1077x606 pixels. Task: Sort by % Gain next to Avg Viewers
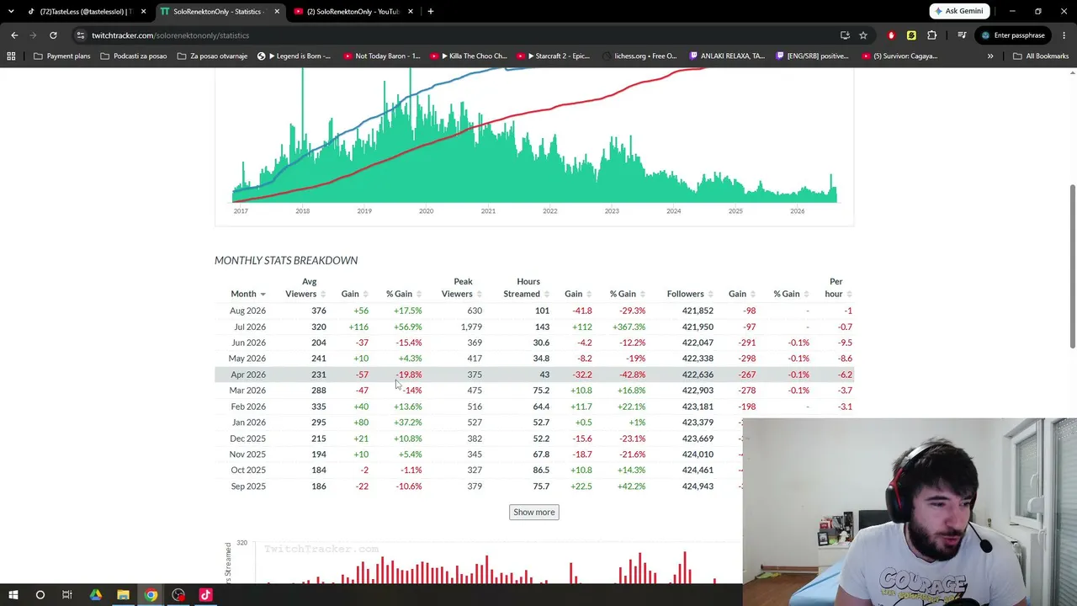(x=404, y=294)
